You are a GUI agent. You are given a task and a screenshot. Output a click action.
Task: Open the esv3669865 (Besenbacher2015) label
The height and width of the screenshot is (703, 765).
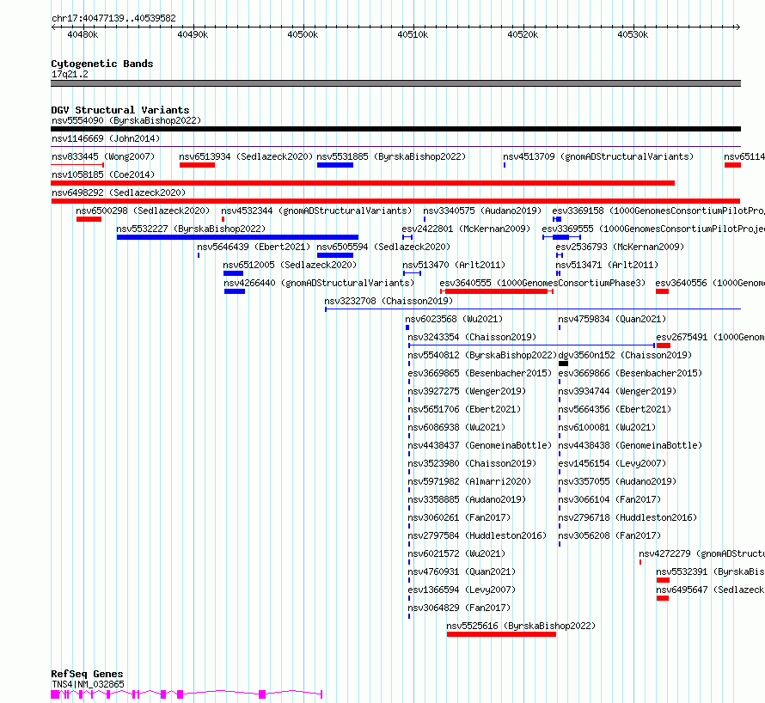480,373
